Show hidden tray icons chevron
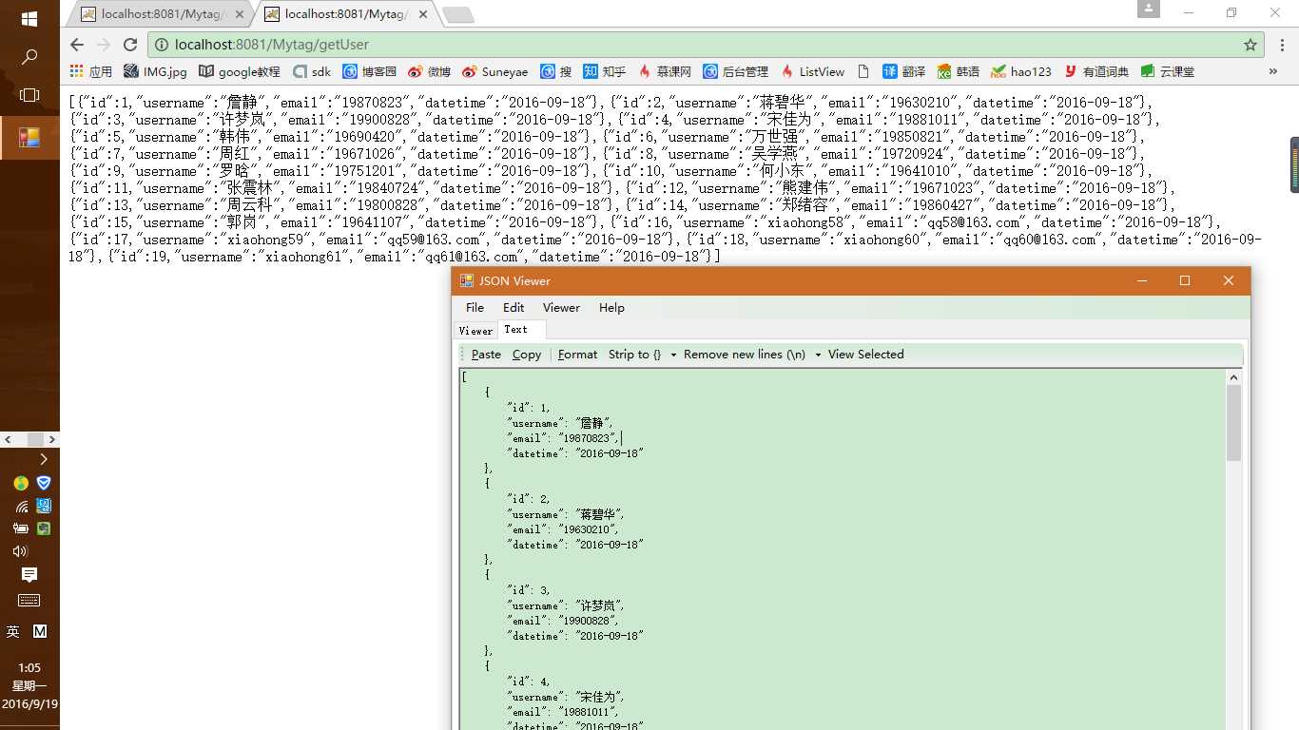Viewport: 1299px width, 730px height. (43, 459)
